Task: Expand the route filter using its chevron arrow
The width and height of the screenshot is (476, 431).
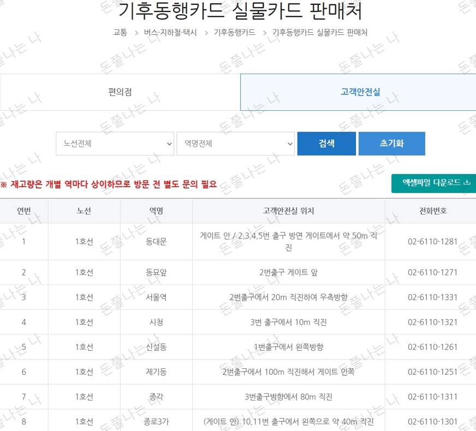Action: click(x=169, y=143)
